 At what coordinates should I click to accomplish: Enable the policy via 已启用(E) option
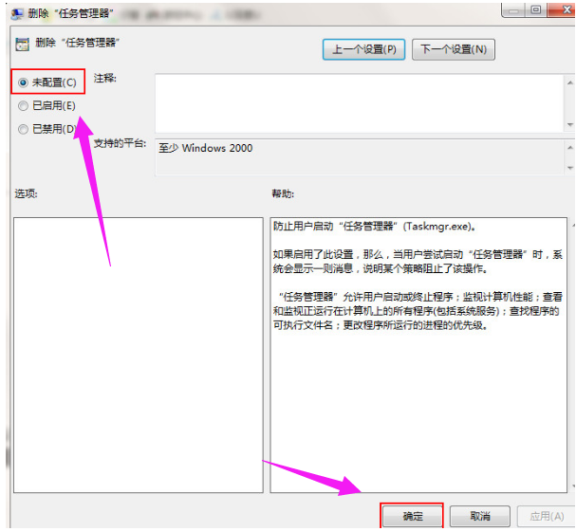(x=23, y=106)
